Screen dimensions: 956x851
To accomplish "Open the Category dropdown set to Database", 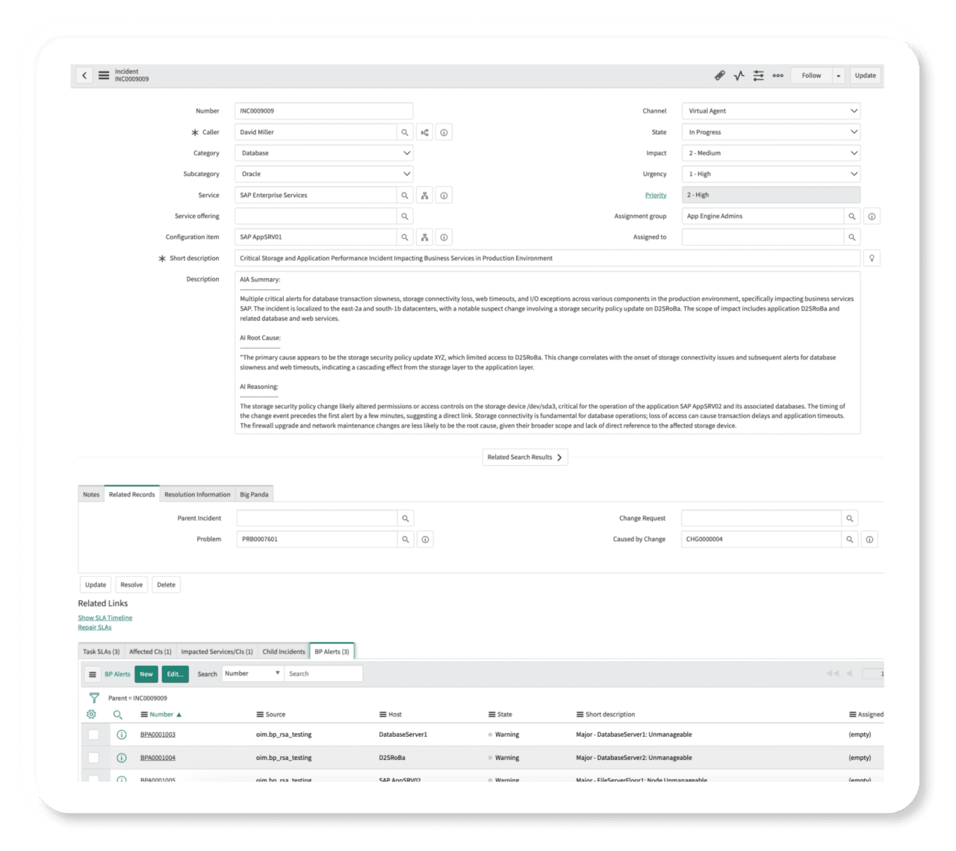I will coord(324,152).
